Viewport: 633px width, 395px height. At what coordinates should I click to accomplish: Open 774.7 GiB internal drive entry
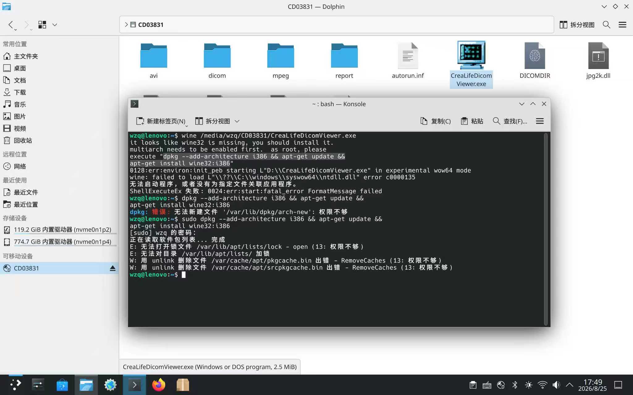(59, 242)
